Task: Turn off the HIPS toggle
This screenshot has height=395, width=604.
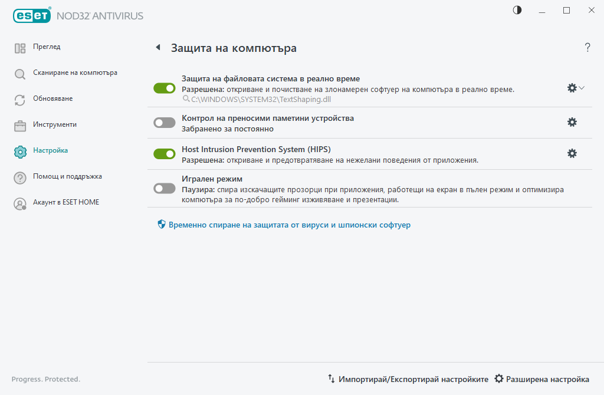Action: [x=165, y=154]
